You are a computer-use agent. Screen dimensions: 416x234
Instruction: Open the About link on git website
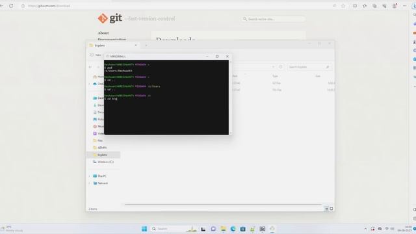pos(103,33)
